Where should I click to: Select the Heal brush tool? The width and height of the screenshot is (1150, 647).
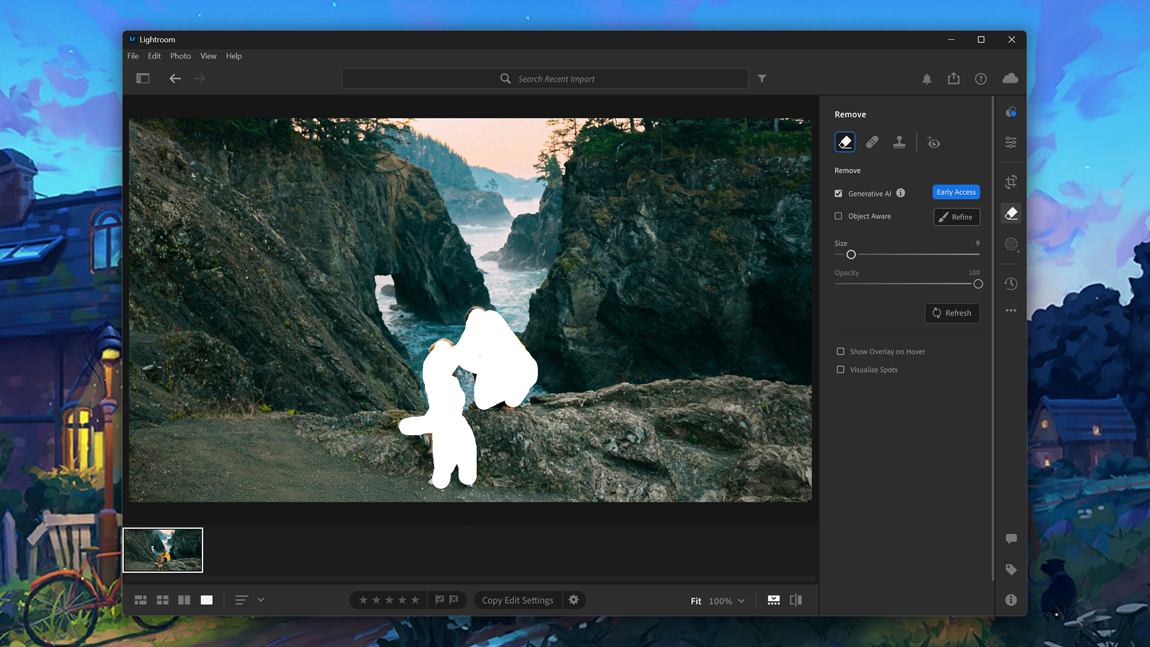pos(872,142)
